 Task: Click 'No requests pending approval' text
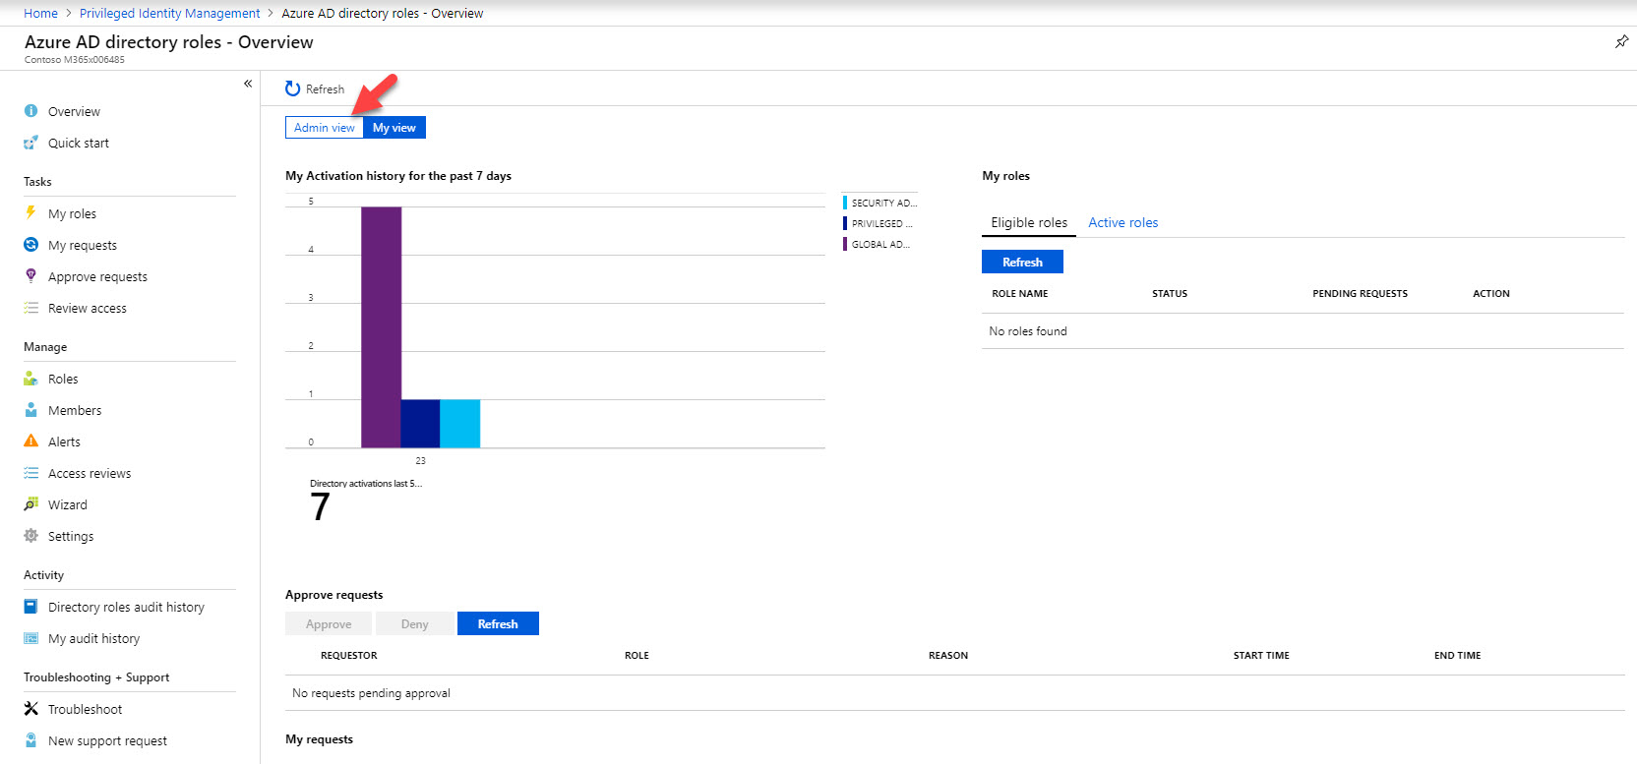[x=371, y=693]
